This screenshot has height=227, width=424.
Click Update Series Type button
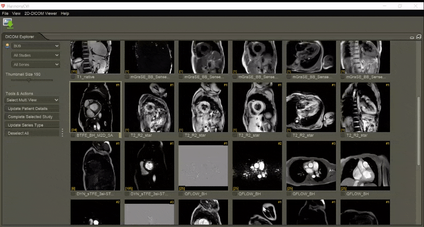coord(32,125)
